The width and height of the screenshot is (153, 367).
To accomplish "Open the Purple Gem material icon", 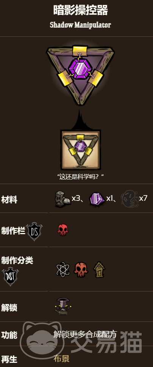I will 97,199.
